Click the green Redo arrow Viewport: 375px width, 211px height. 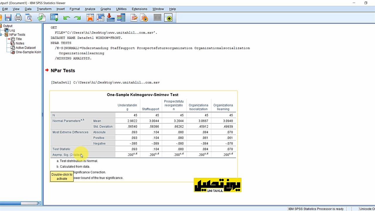pos(77,18)
